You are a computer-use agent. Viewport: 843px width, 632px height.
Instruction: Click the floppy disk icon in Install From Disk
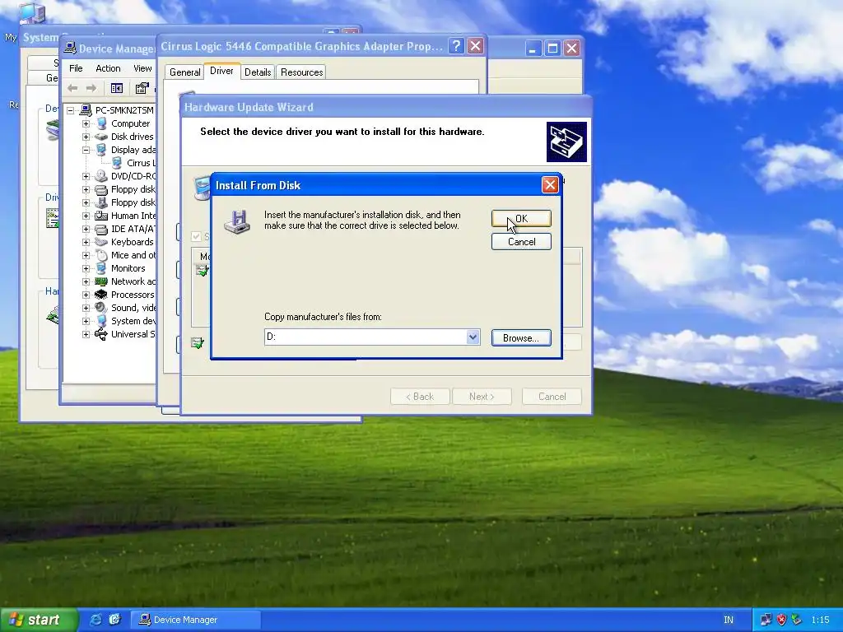click(x=237, y=221)
